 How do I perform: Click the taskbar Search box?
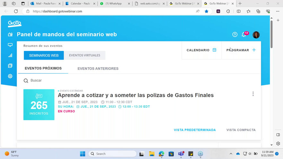coord(112,154)
